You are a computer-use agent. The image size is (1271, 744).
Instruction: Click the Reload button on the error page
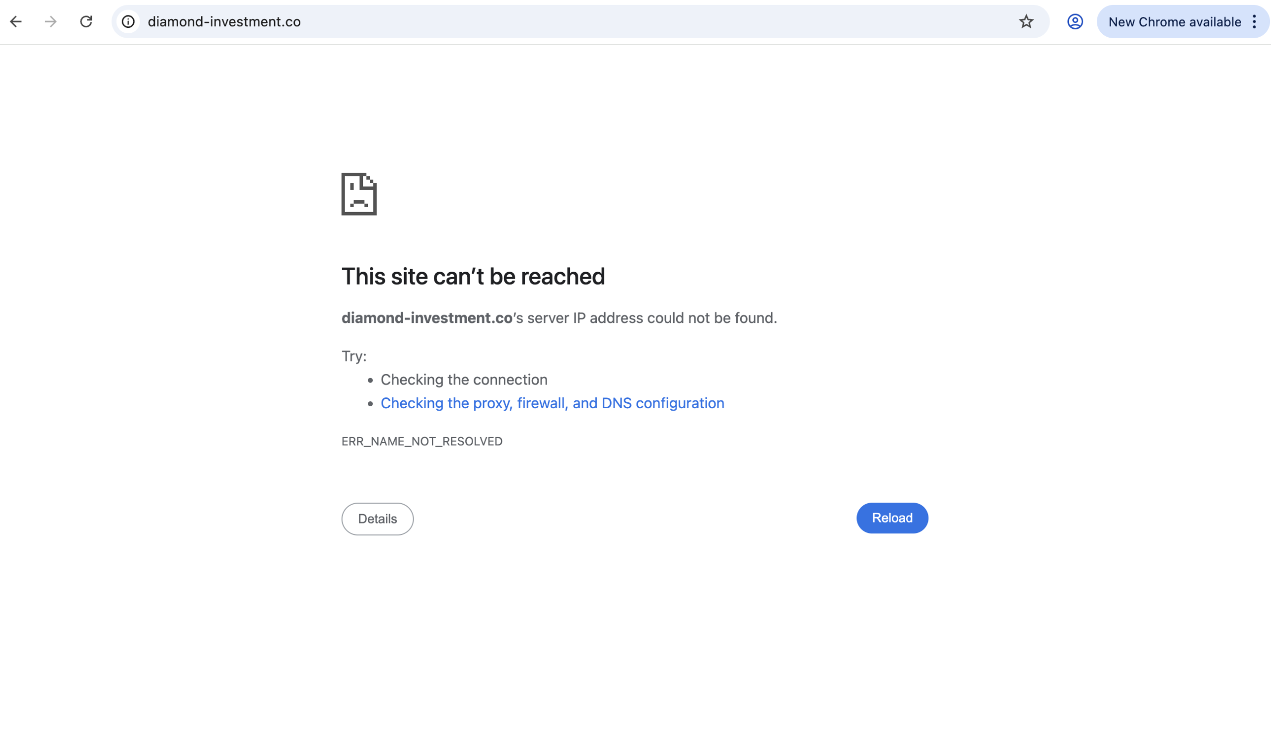892,518
